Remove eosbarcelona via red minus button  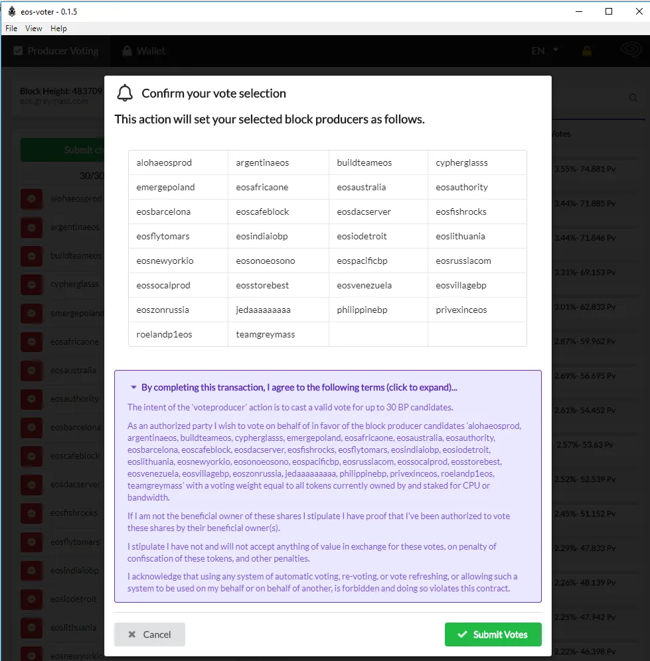pyautogui.click(x=32, y=428)
